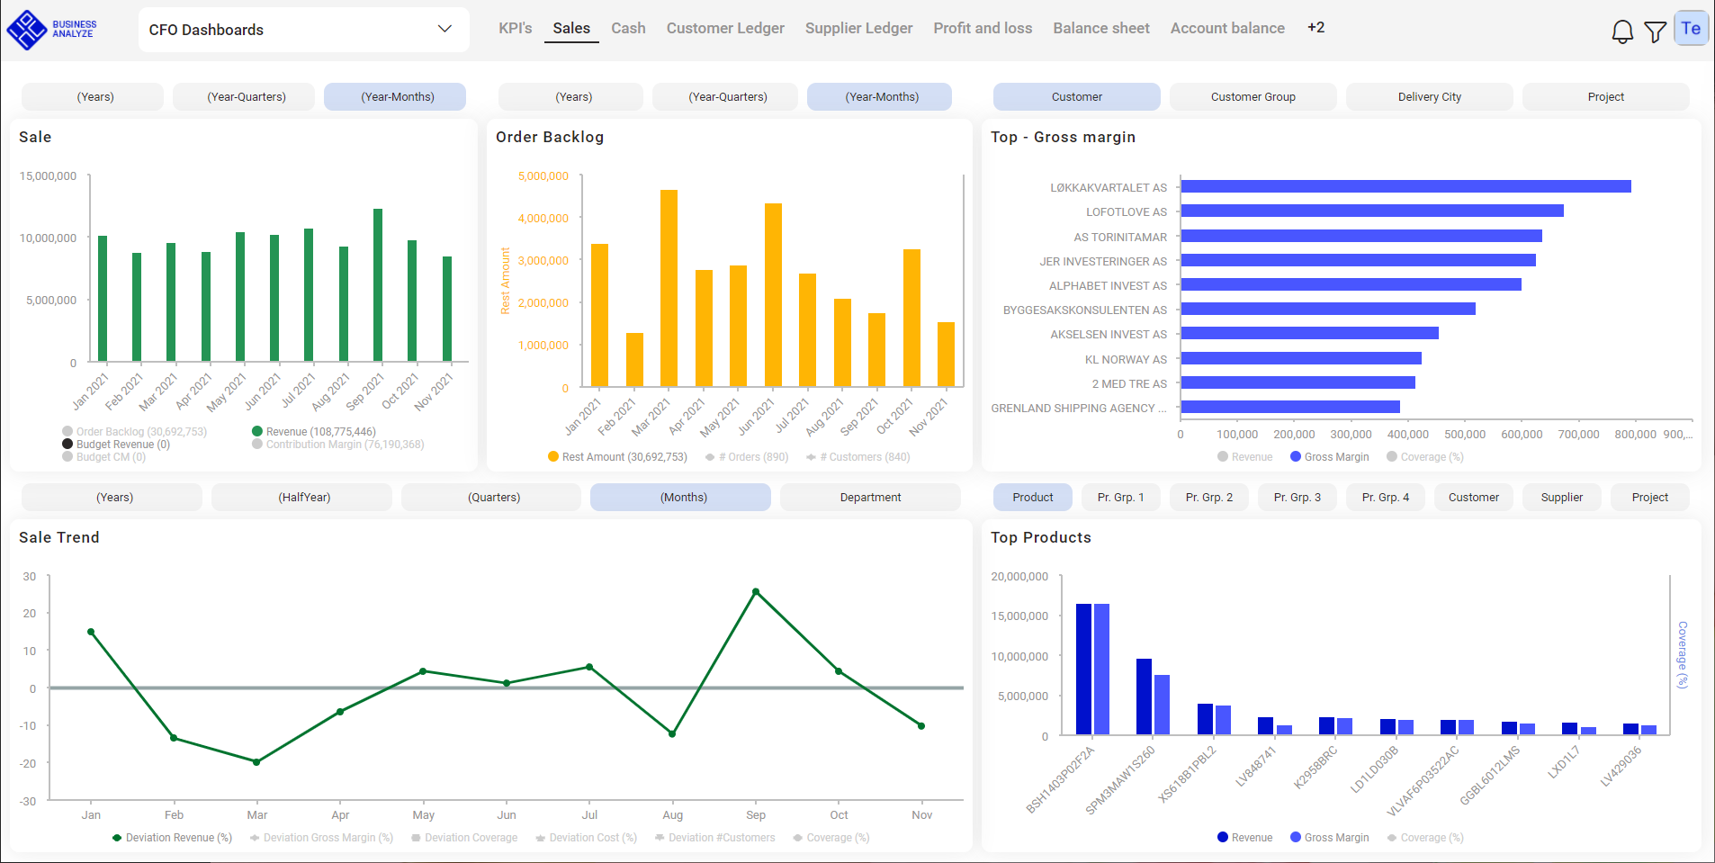Show the Coverage (%) series in Top Products
Image resolution: width=1715 pixels, height=863 pixels.
(1424, 837)
